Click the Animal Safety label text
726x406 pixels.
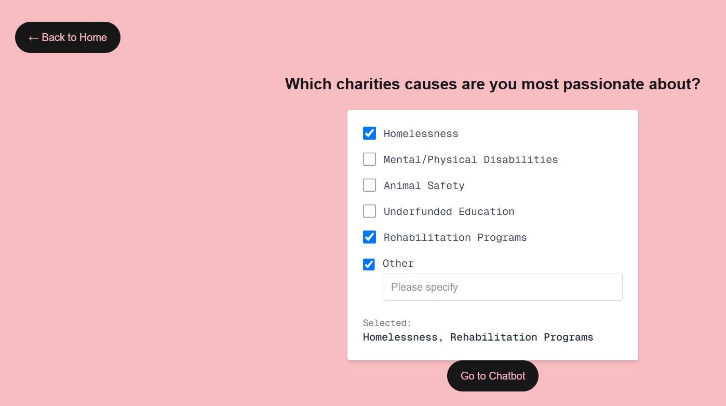pos(424,186)
